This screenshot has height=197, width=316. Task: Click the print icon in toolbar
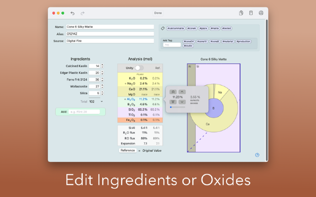point(261,13)
